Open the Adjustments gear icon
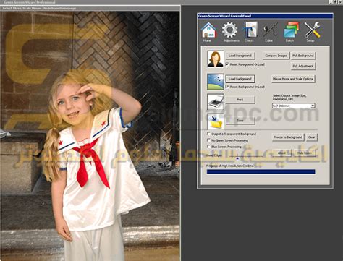 (x=229, y=30)
